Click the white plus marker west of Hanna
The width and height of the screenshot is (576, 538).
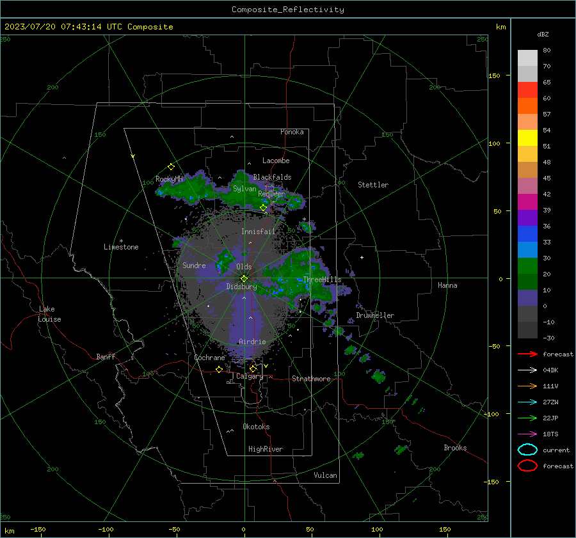(362, 257)
